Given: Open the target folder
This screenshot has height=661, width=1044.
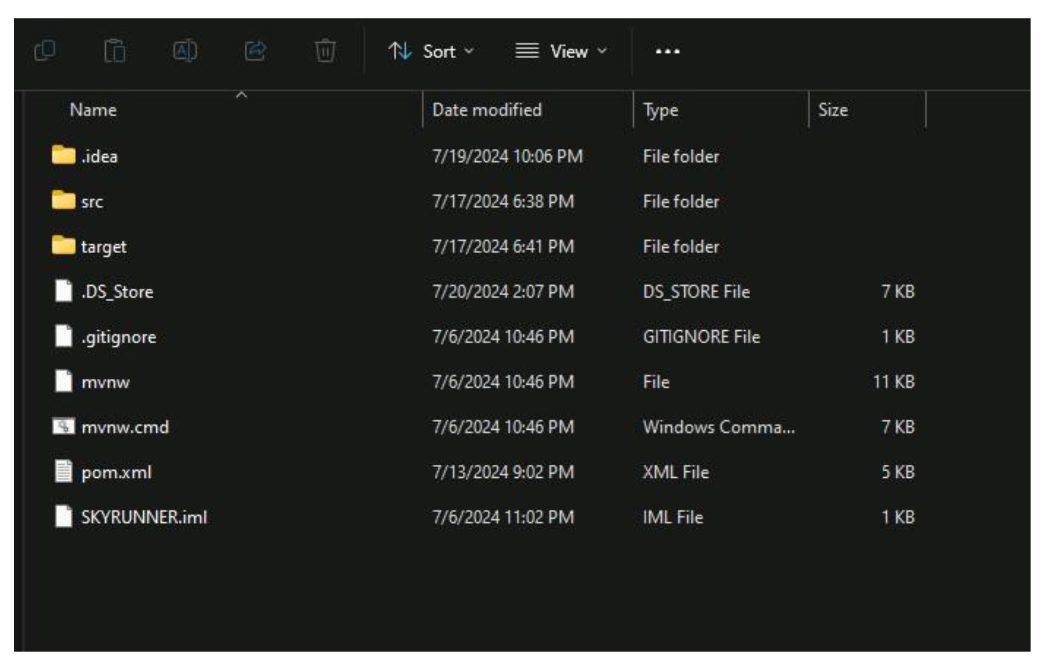Looking at the screenshot, I should tap(103, 246).
